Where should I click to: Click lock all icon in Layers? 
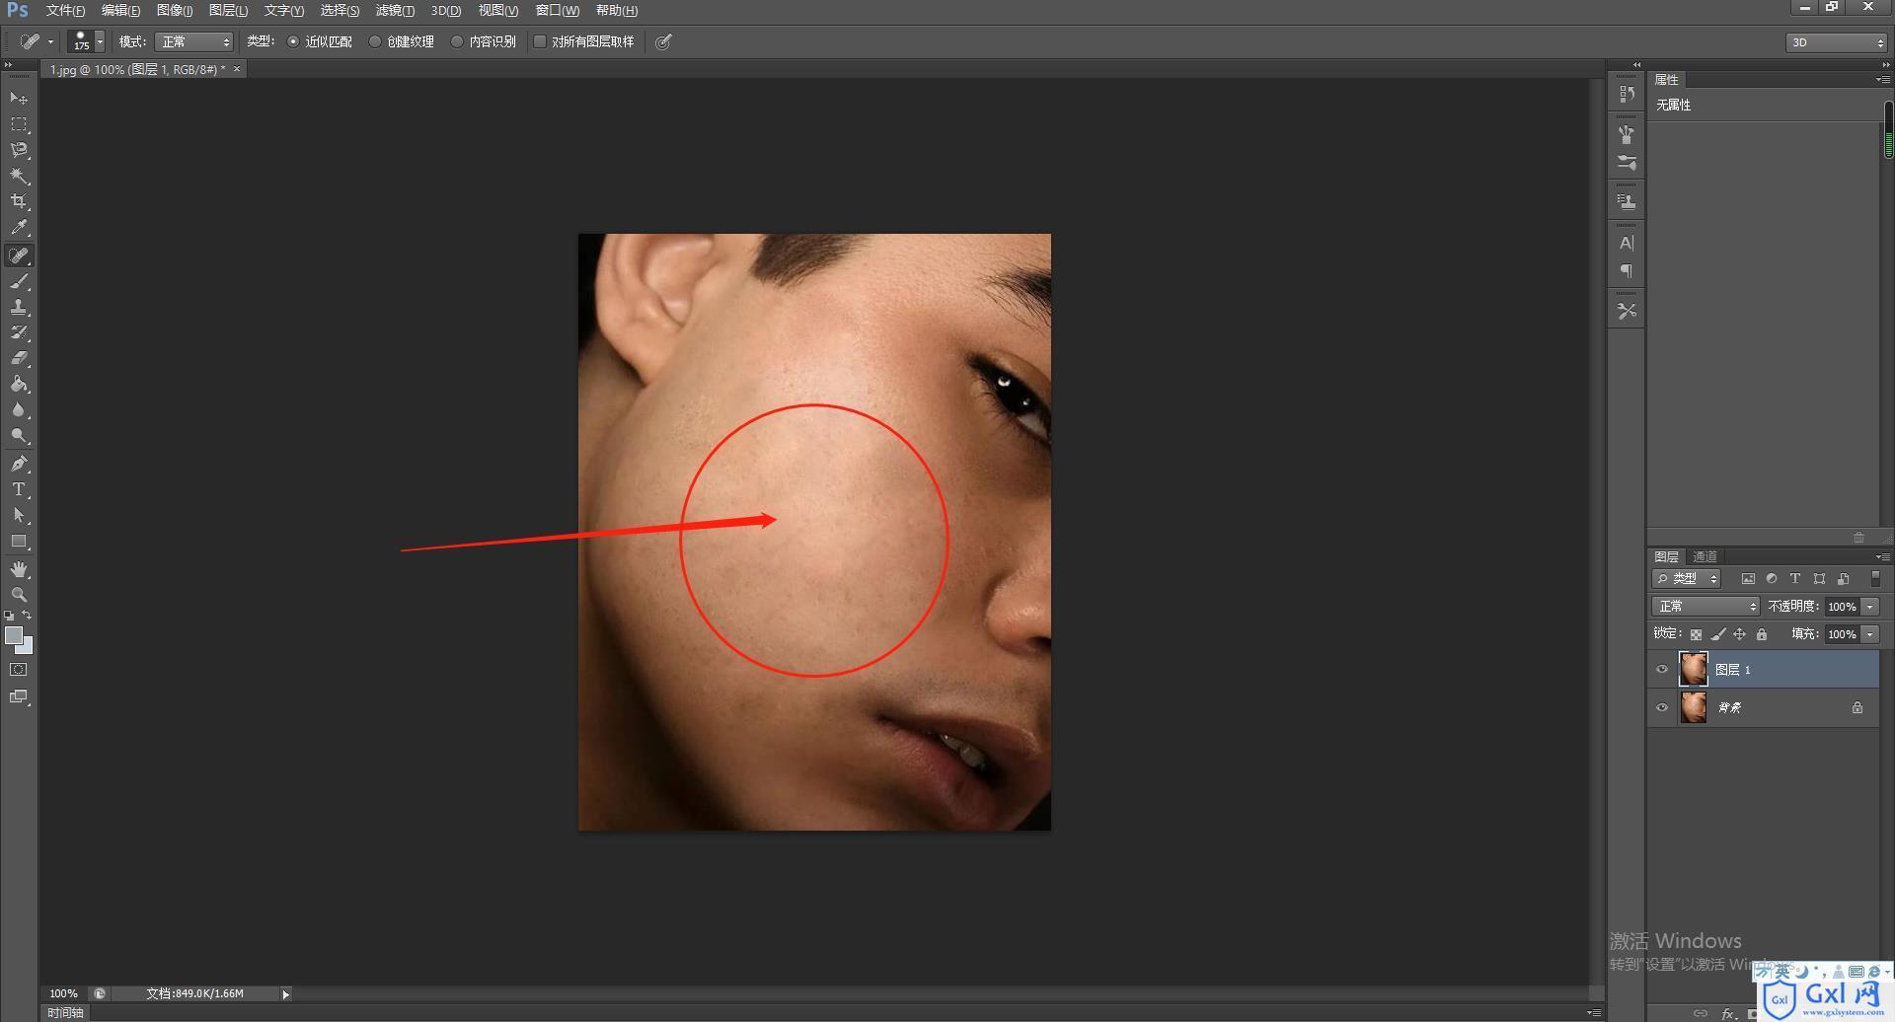[x=1762, y=634]
